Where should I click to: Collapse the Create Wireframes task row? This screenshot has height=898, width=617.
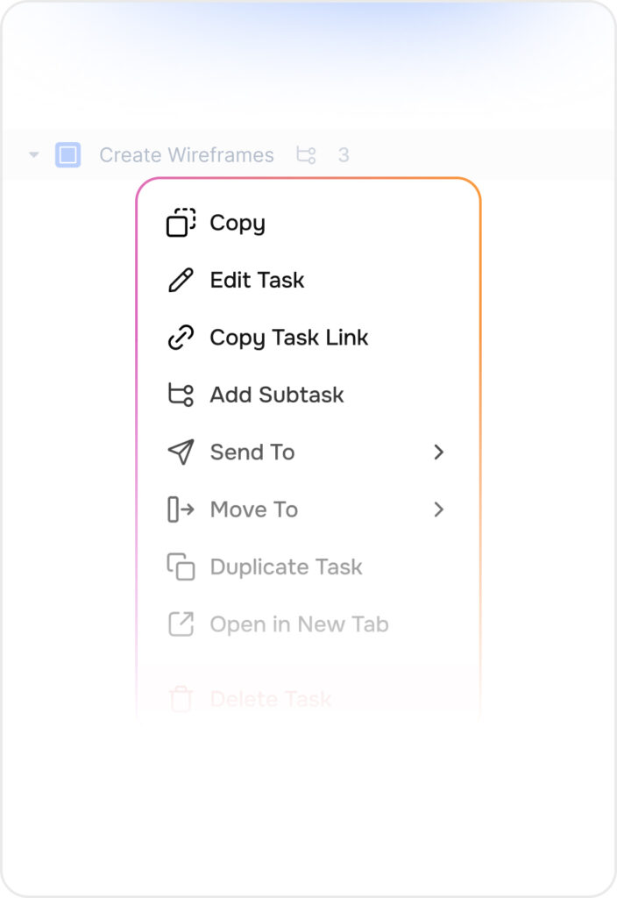(x=33, y=155)
